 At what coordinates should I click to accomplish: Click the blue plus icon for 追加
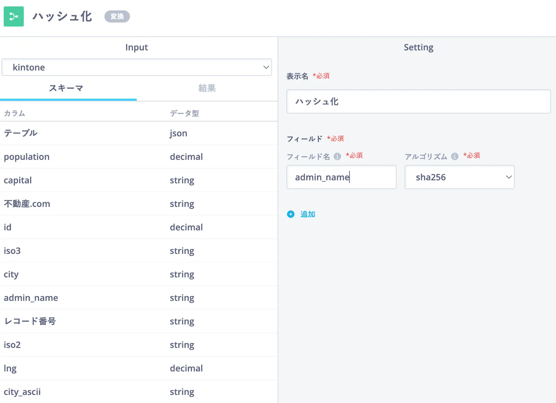coord(291,214)
